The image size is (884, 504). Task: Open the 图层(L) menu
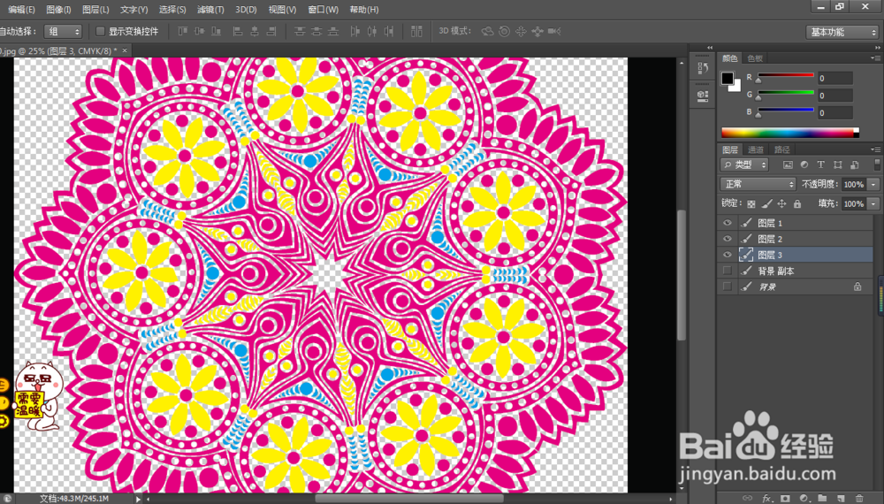click(95, 10)
